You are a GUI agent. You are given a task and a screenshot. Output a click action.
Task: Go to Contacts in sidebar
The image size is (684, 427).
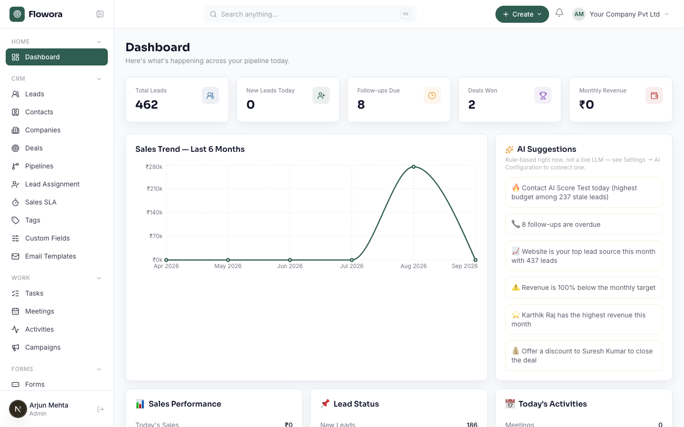click(57, 112)
